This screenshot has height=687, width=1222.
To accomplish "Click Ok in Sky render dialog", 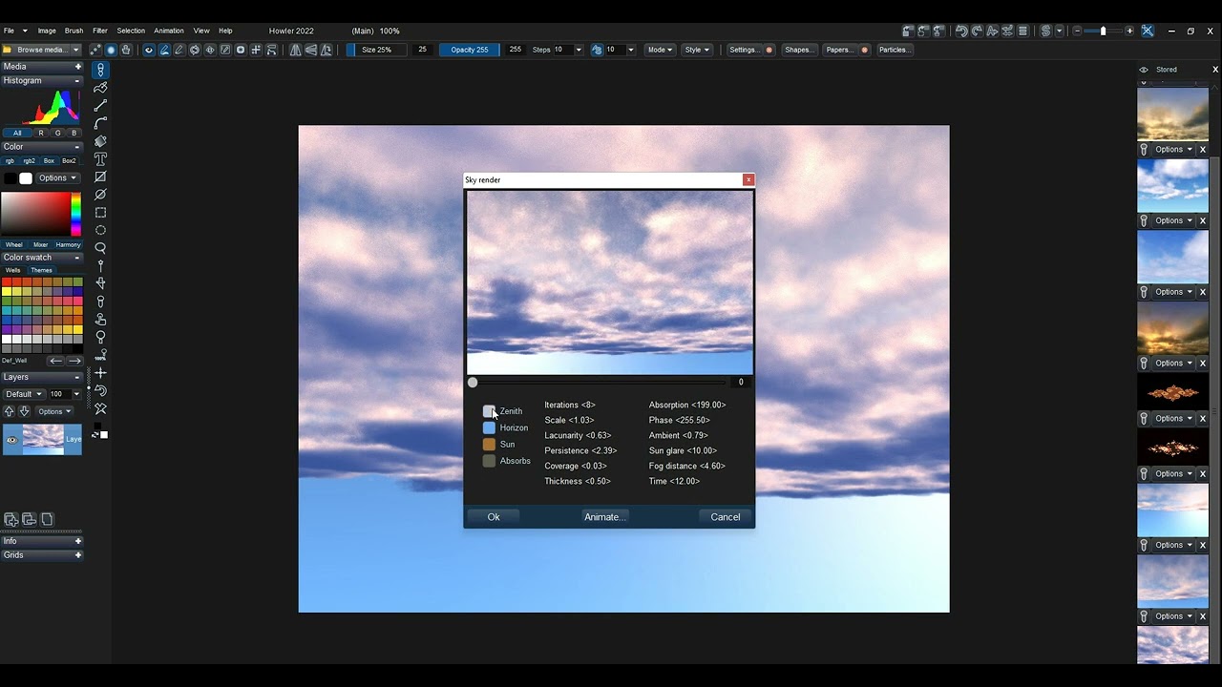I will (x=494, y=517).
